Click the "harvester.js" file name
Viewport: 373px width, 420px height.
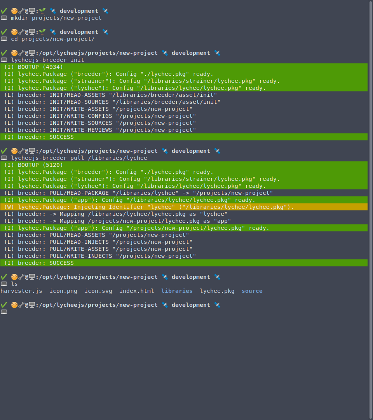(x=21, y=291)
